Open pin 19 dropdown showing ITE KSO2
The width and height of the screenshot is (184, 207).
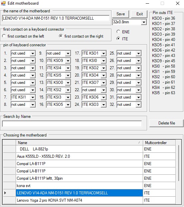[x=103, y=68]
